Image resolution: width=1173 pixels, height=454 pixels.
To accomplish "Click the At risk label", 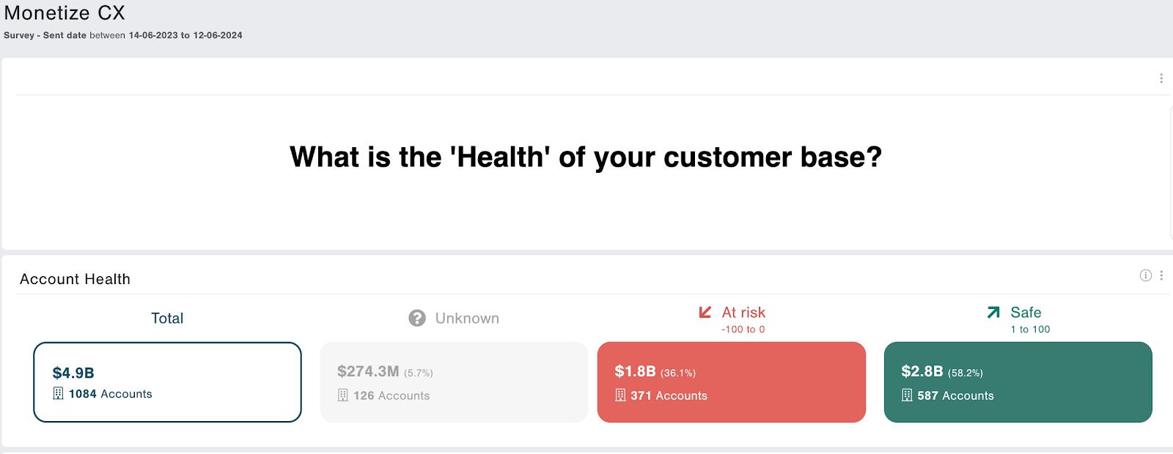I will (743, 313).
